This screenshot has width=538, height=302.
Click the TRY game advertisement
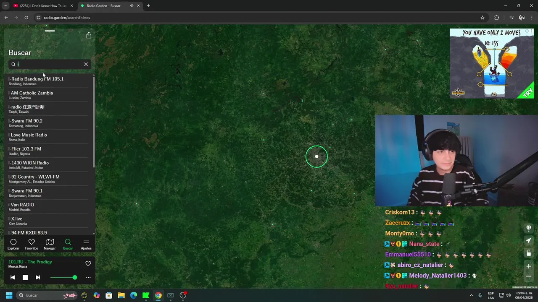click(x=492, y=63)
